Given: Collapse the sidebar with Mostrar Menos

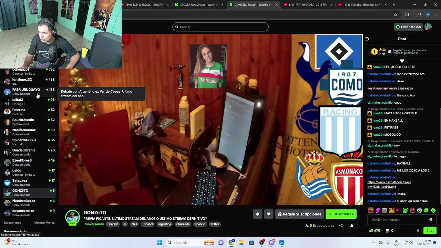Looking at the screenshot, I should tap(44, 223).
